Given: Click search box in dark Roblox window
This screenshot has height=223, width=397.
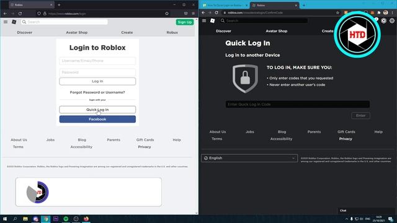Looking at the screenshot, I should click(264, 20).
